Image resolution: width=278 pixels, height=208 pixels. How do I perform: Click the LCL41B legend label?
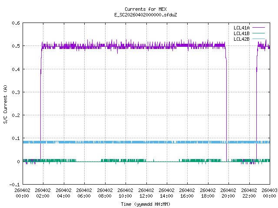pyautogui.click(x=241, y=33)
